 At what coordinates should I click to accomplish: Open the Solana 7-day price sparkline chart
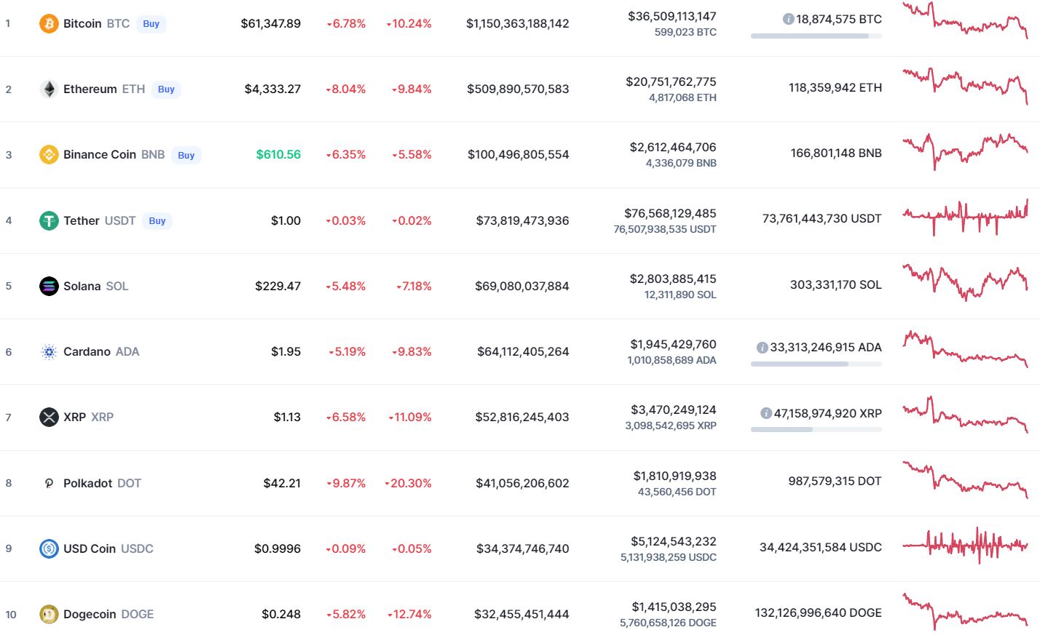click(x=965, y=282)
